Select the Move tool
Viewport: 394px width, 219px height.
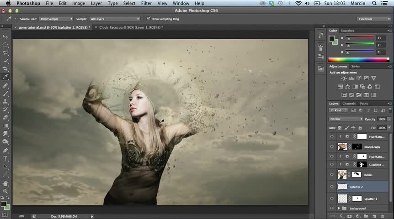(x=5, y=36)
